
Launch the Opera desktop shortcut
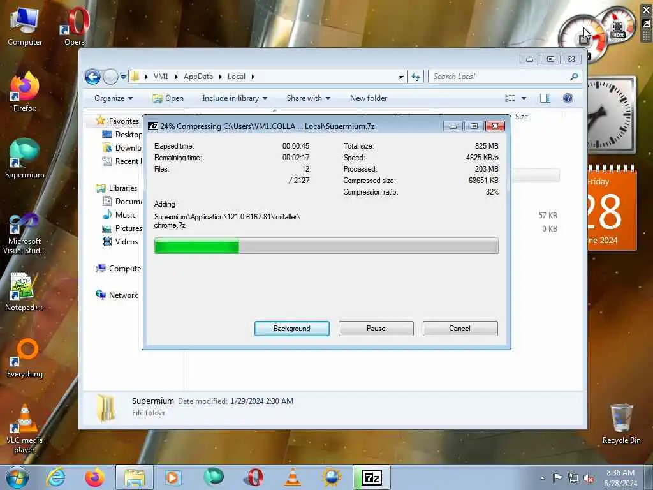(x=75, y=27)
